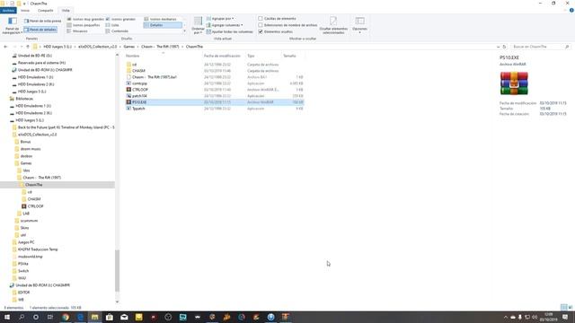Go back with the back arrow

click(5, 47)
